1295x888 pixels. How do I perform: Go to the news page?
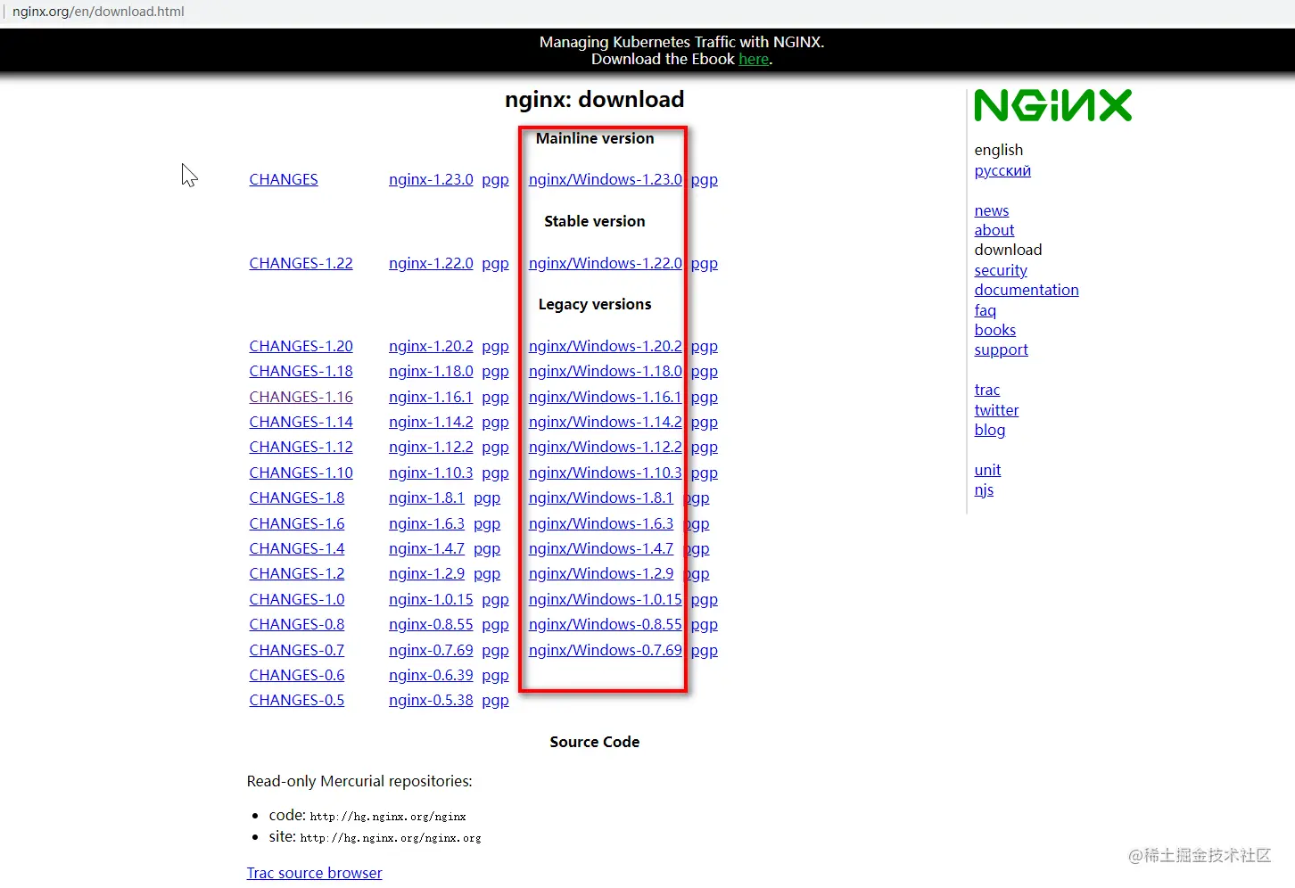[992, 210]
